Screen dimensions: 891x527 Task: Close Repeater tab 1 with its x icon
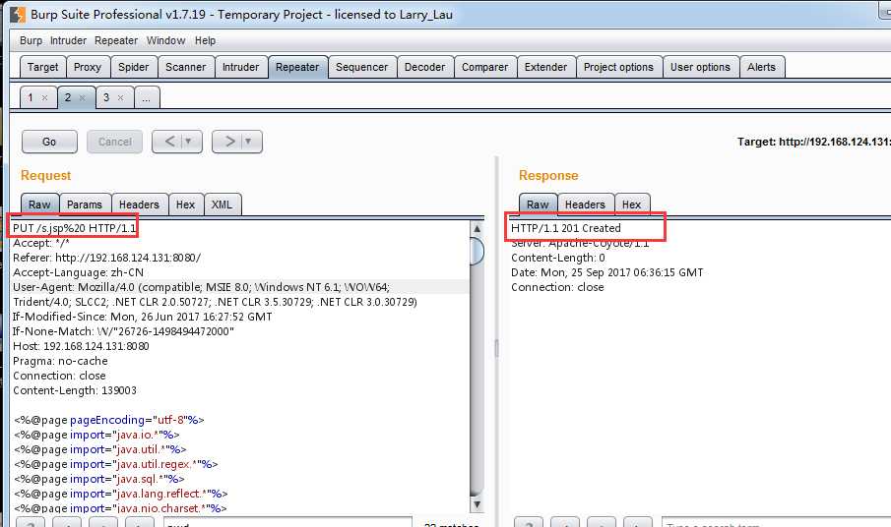point(45,97)
